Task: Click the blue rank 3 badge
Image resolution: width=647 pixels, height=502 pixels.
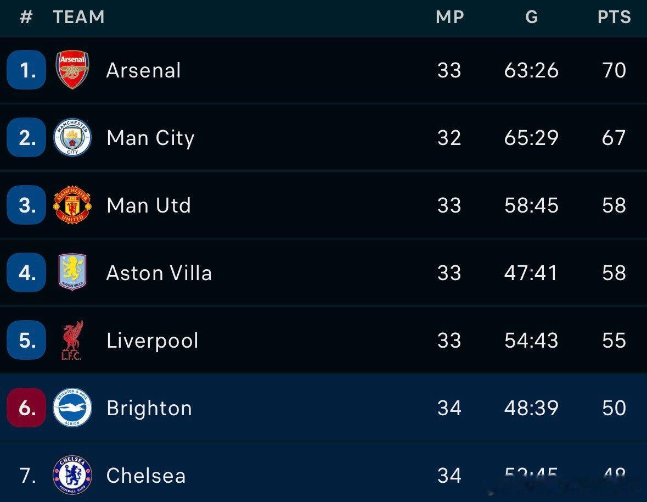Action: (x=26, y=205)
